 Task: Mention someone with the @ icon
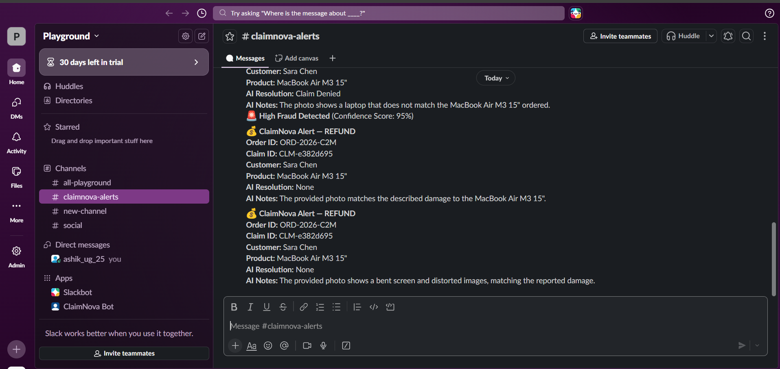(284, 345)
